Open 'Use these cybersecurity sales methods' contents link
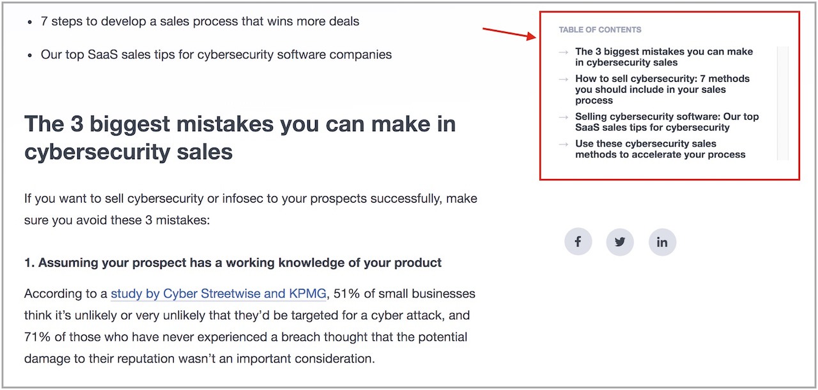Image resolution: width=818 pixels, height=390 pixels. pyautogui.click(x=660, y=149)
